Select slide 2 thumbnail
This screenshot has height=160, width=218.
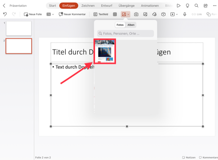[x=19, y=46]
